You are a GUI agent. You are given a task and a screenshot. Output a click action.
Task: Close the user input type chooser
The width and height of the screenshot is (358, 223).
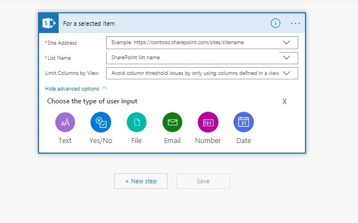pyautogui.click(x=284, y=102)
